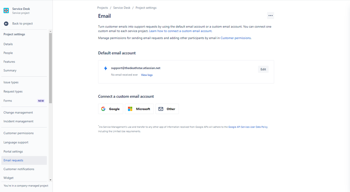The image size is (350, 192).
Task: Go to Projects breadcrumb
Action: [102, 8]
